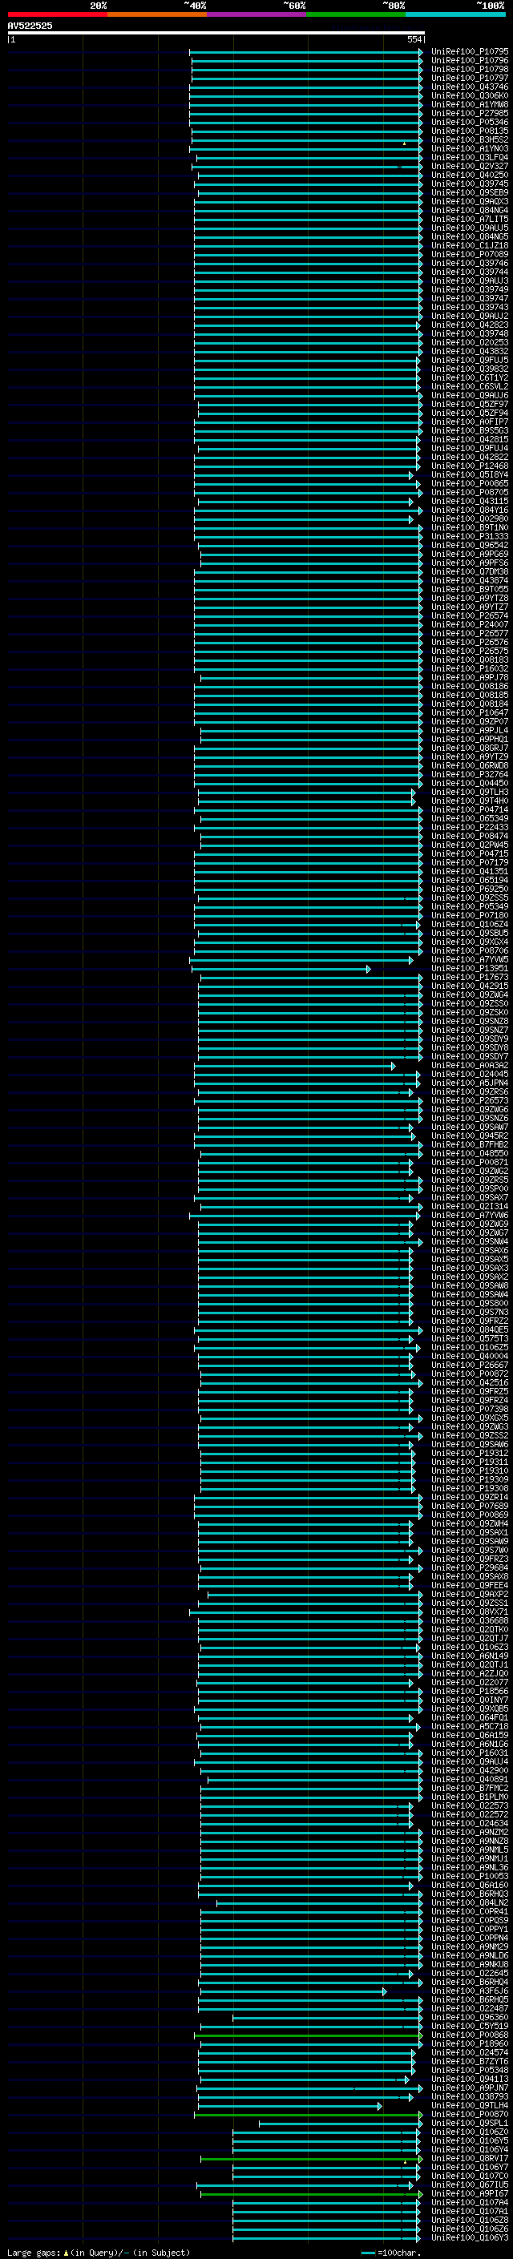Select hit label UniRef100_Q106Y7
Image resolution: width=513 pixels, height=2259 pixels.
coord(469,2167)
